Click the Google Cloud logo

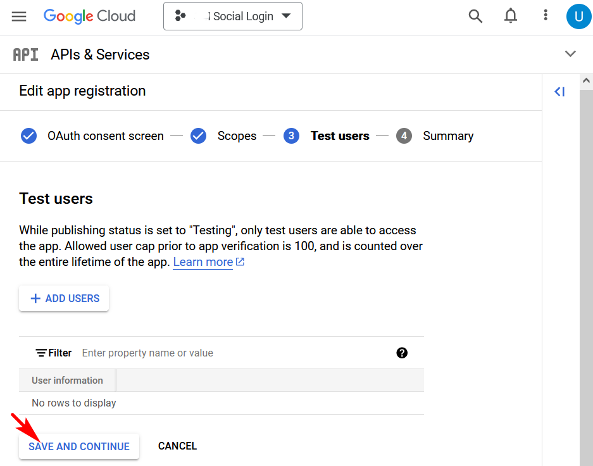(89, 16)
